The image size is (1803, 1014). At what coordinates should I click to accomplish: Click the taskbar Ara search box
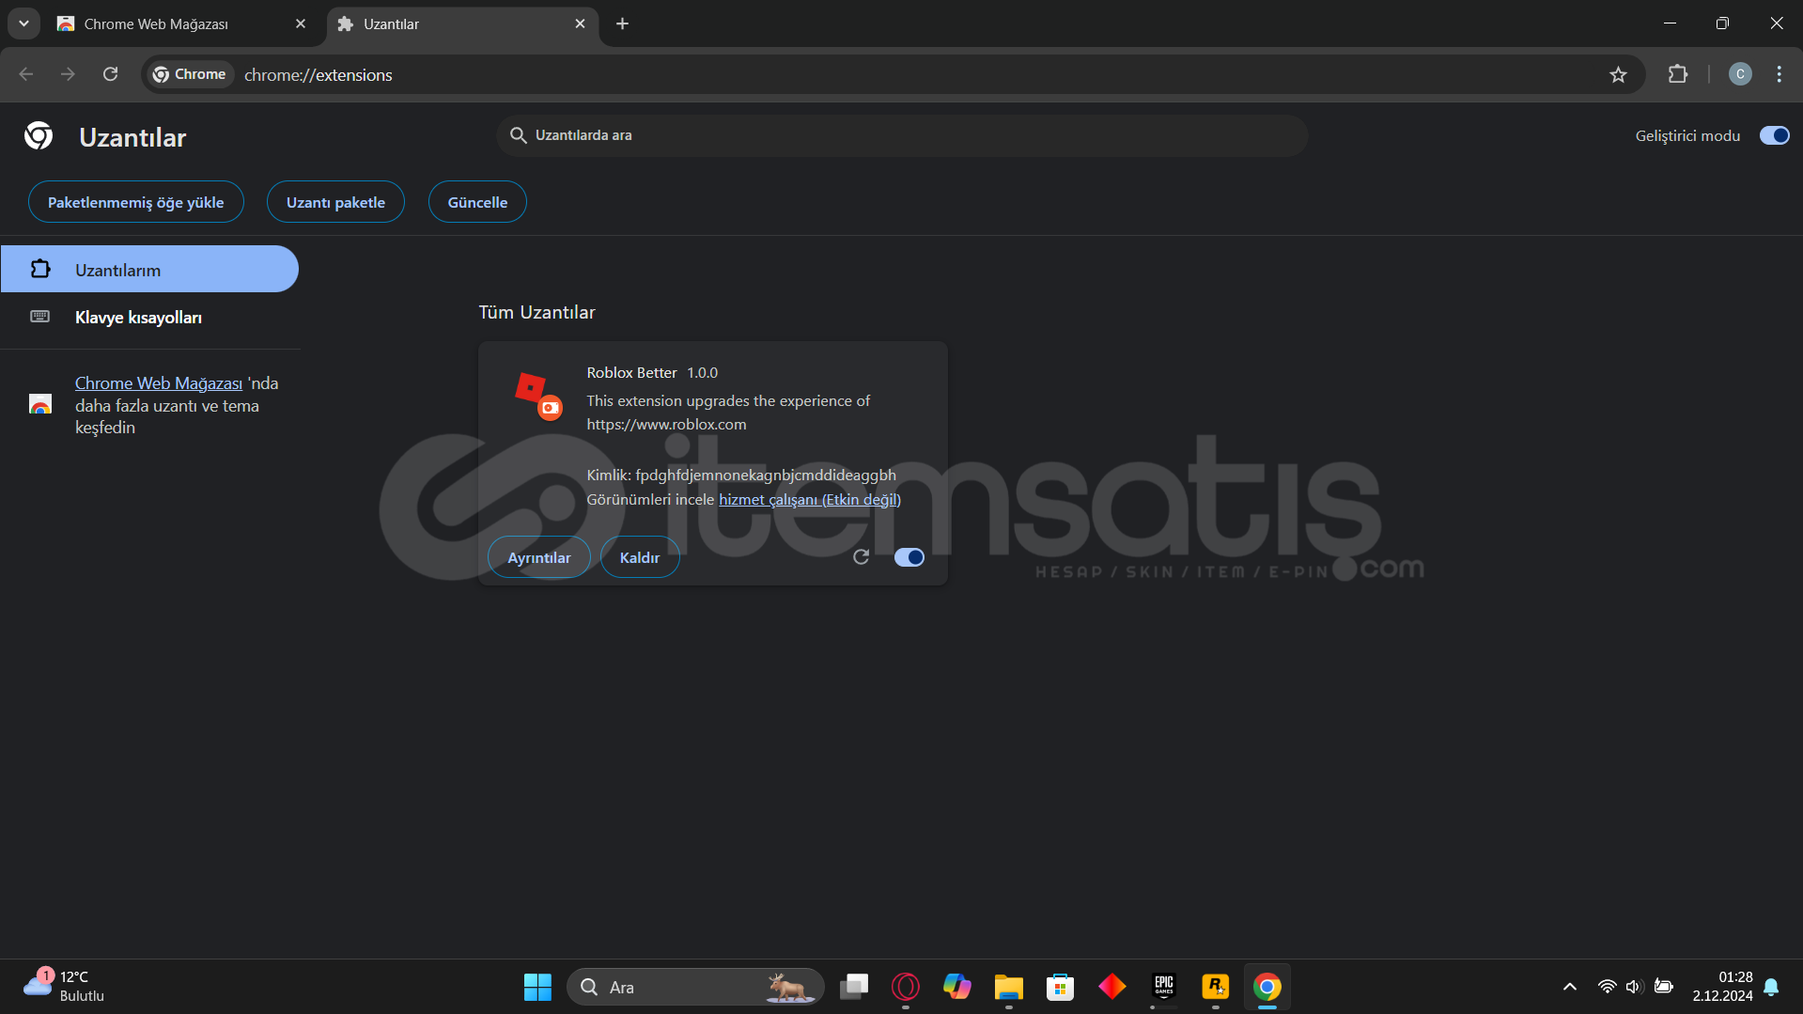(695, 987)
